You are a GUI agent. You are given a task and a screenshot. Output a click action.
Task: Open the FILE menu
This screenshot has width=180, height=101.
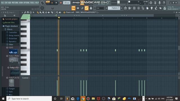coord(3,3)
